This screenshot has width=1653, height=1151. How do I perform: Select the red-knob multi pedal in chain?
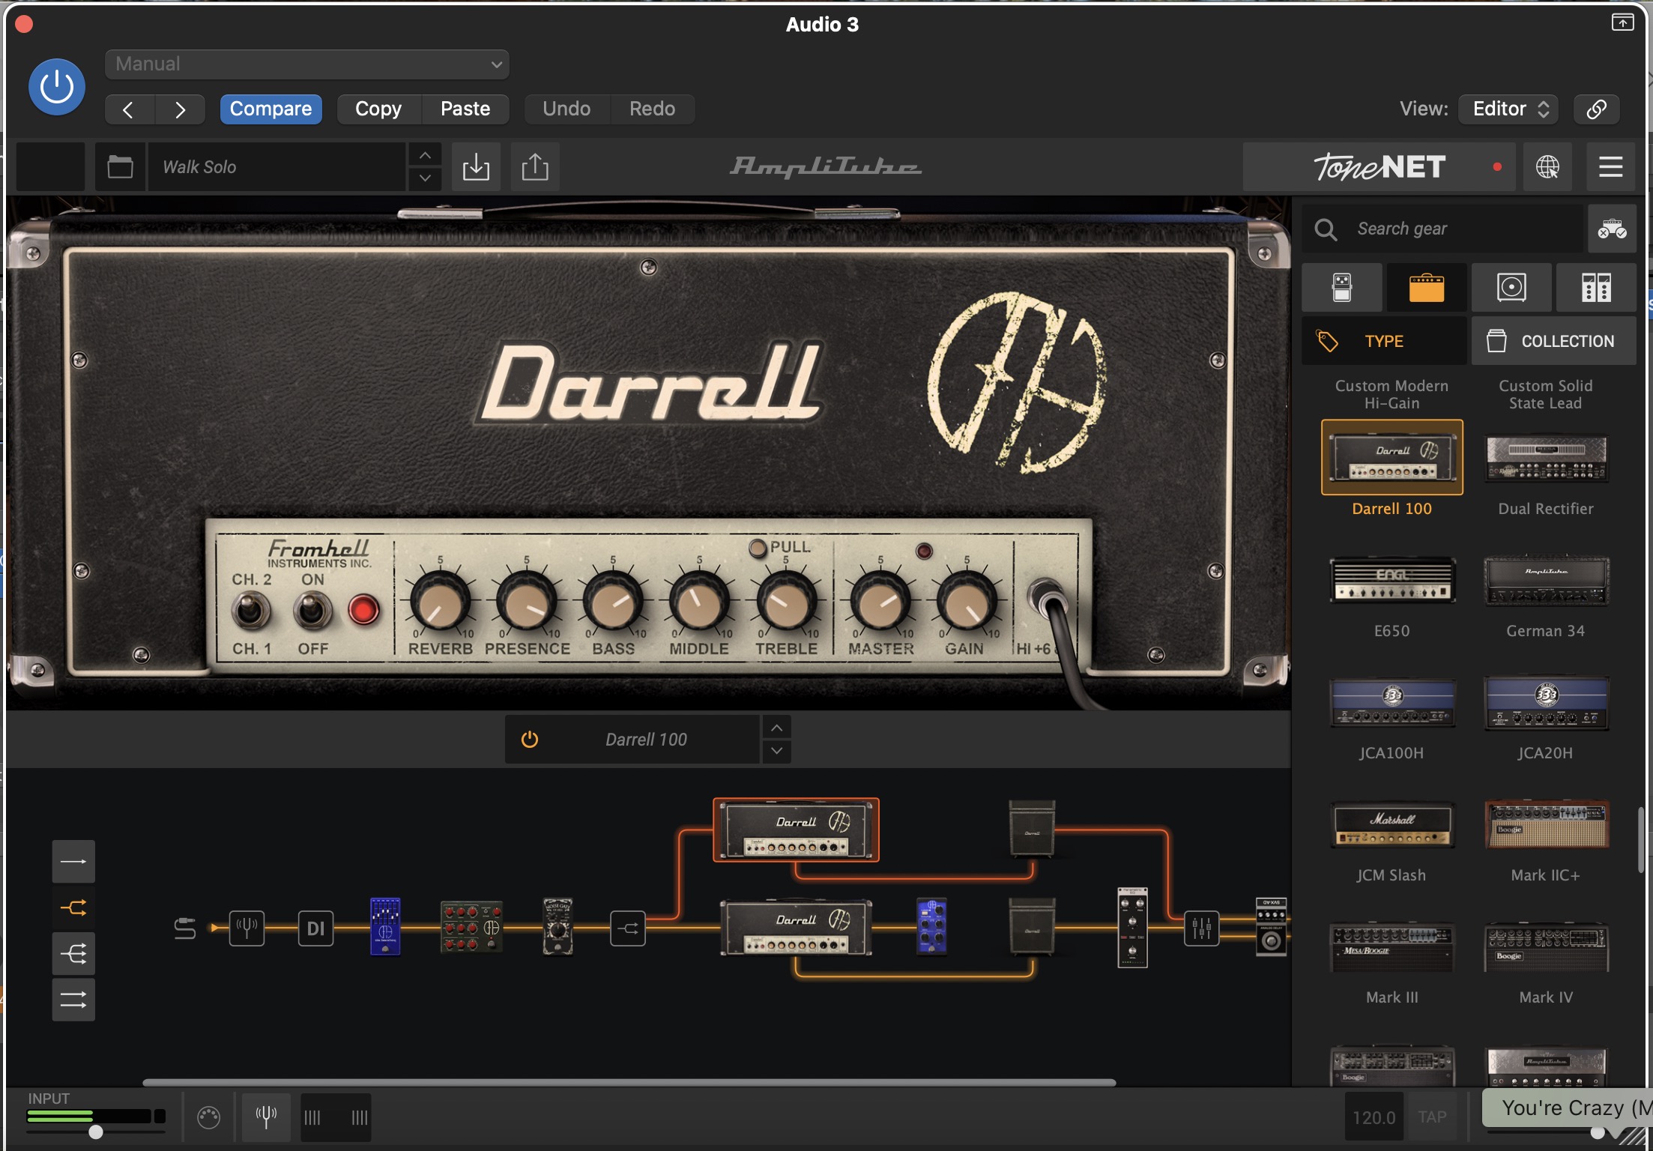point(471,926)
